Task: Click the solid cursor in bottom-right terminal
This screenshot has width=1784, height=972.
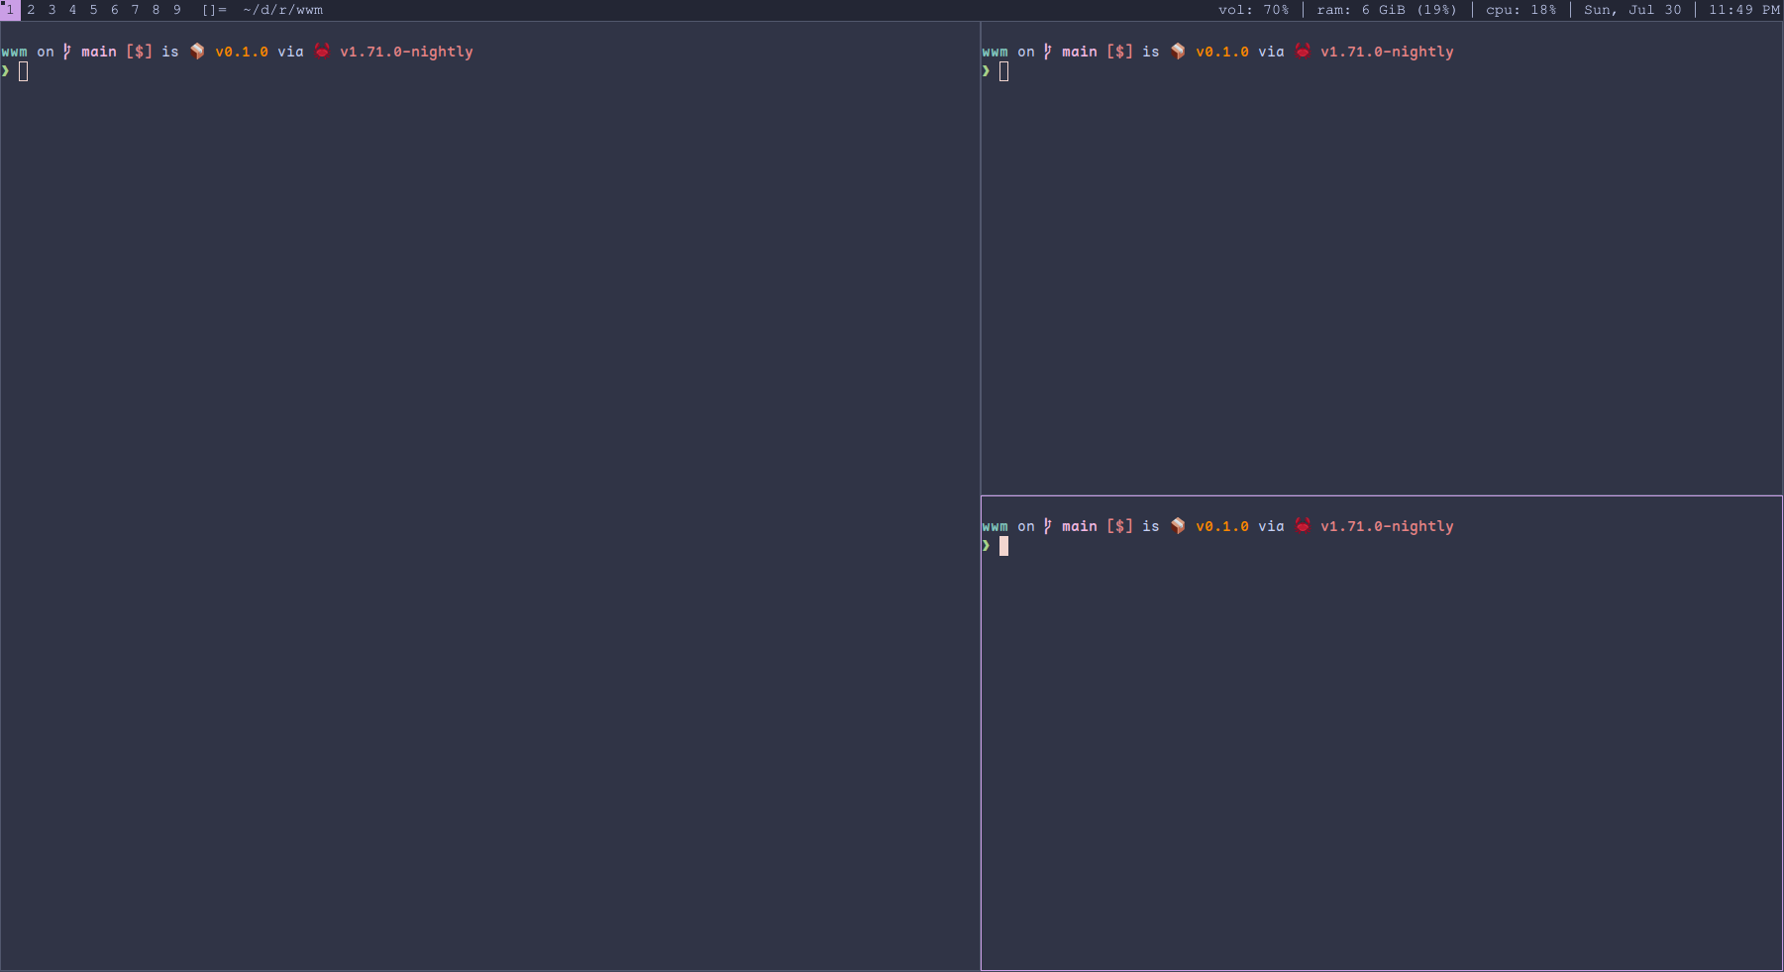Action: (1003, 546)
